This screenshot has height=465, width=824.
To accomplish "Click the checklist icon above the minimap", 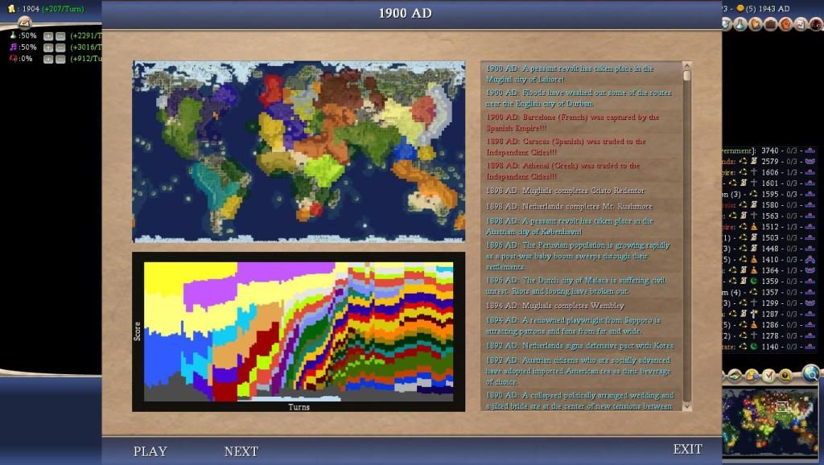I will coord(768,375).
